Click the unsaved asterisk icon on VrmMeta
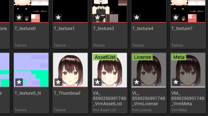Viewport: 208px width, 116px height. point(176,82)
